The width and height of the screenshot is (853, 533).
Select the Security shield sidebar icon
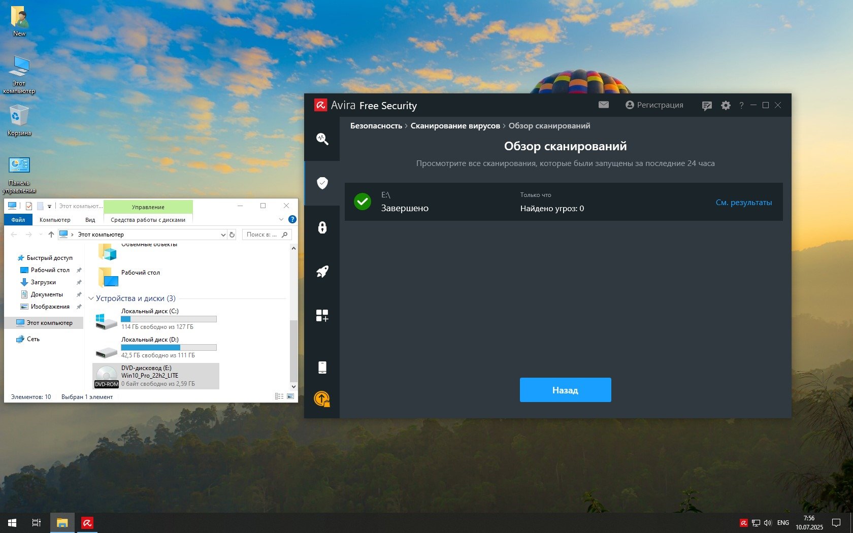pyautogui.click(x=322, y=183)
